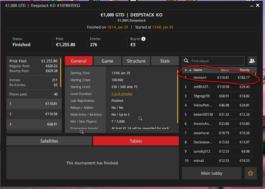
Task: Click the prize pool panel scrollbar
Action: [61, 73]
